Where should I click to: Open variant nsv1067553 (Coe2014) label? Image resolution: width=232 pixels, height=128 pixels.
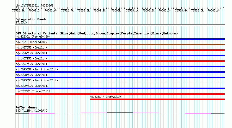[x=31, y=47]
